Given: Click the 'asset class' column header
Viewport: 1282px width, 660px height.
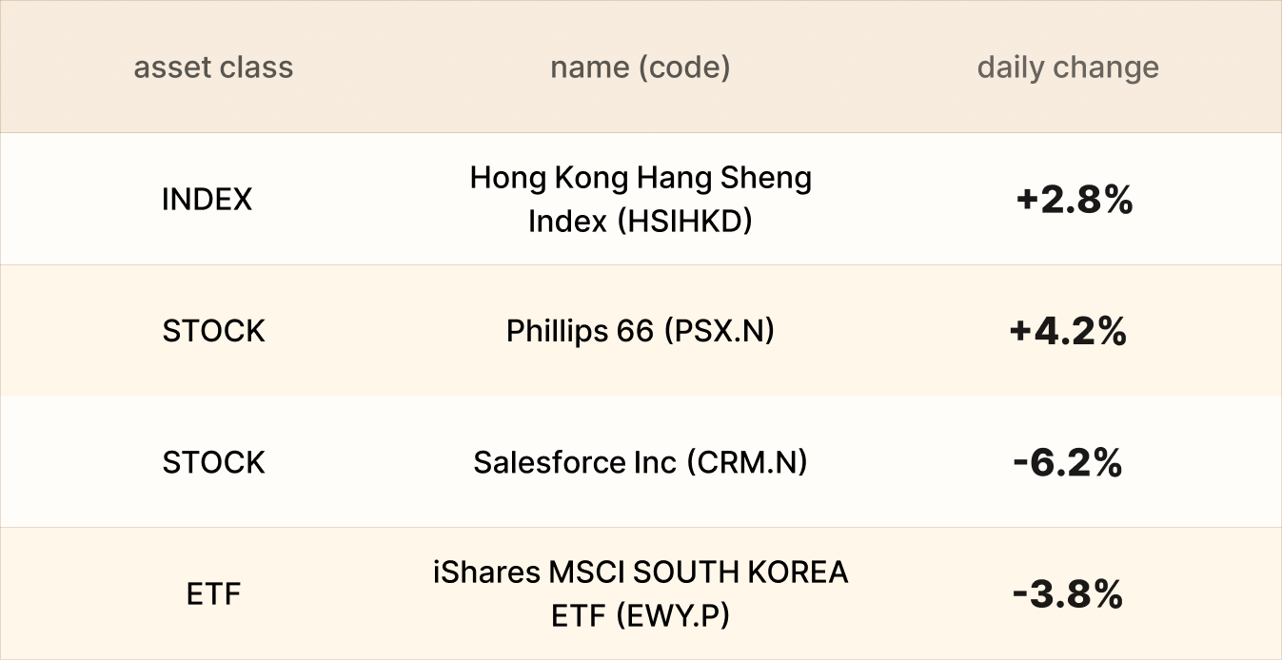Looking at the screenshot, I should (213, 68).
